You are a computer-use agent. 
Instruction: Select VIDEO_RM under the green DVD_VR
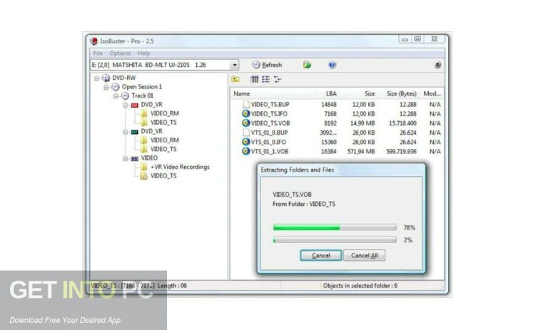(165, 140)
